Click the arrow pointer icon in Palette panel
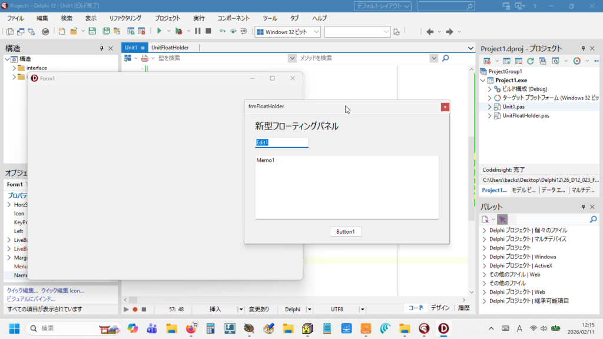The width and height of the screenshot is (603, 339). 502,219
